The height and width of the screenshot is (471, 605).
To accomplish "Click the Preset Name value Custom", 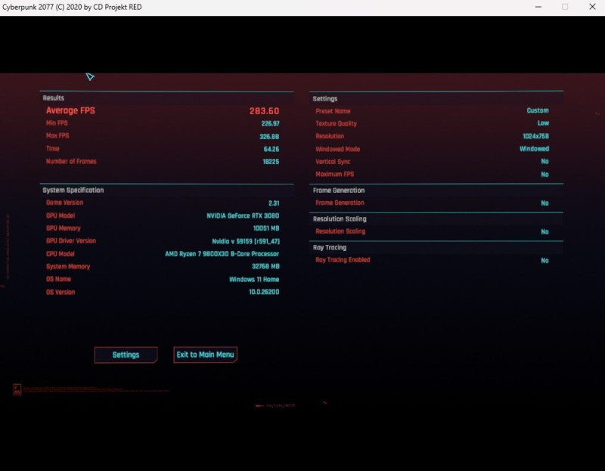I will (538, 110).
